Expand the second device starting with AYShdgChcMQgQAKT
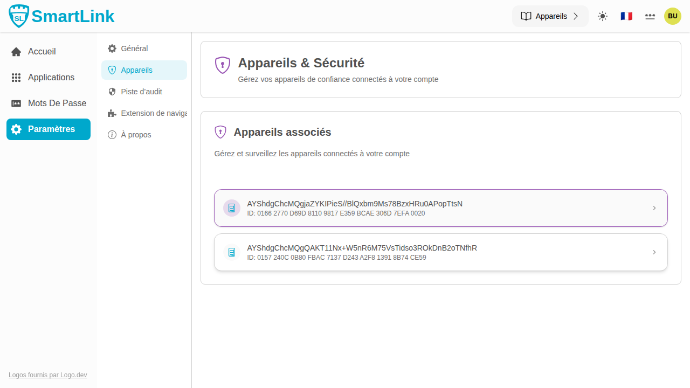This screenshot has width=690, height=388. tap(440, 252)
